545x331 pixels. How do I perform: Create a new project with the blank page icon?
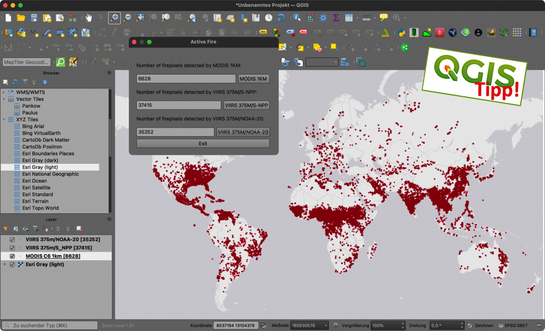pyautogui.click(x=8, y=18)
